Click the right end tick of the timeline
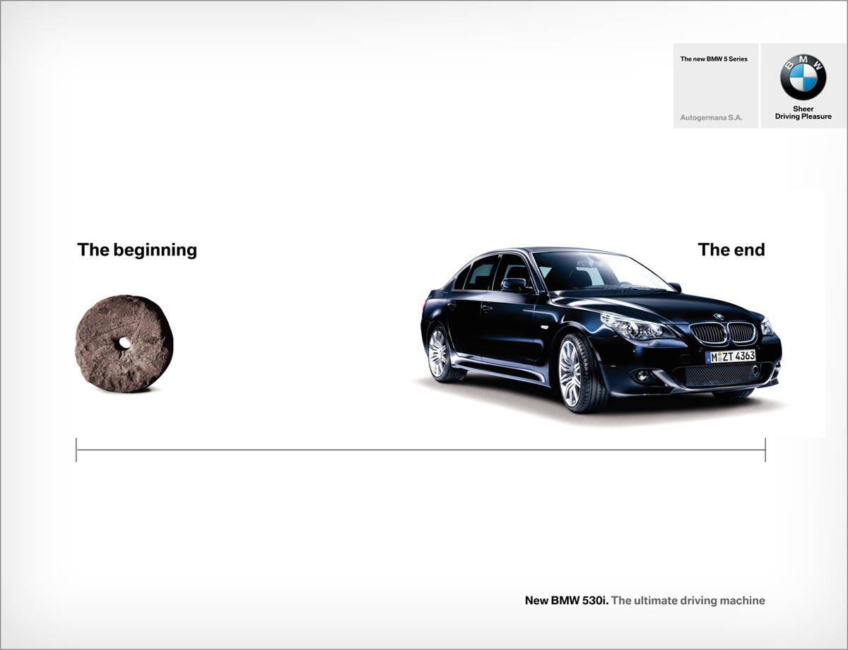Screen dimensions: 848x650 point(765,450)
